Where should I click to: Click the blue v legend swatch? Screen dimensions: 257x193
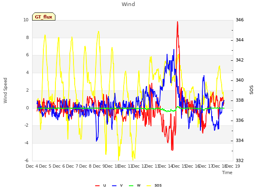click(x=114, y=186)
